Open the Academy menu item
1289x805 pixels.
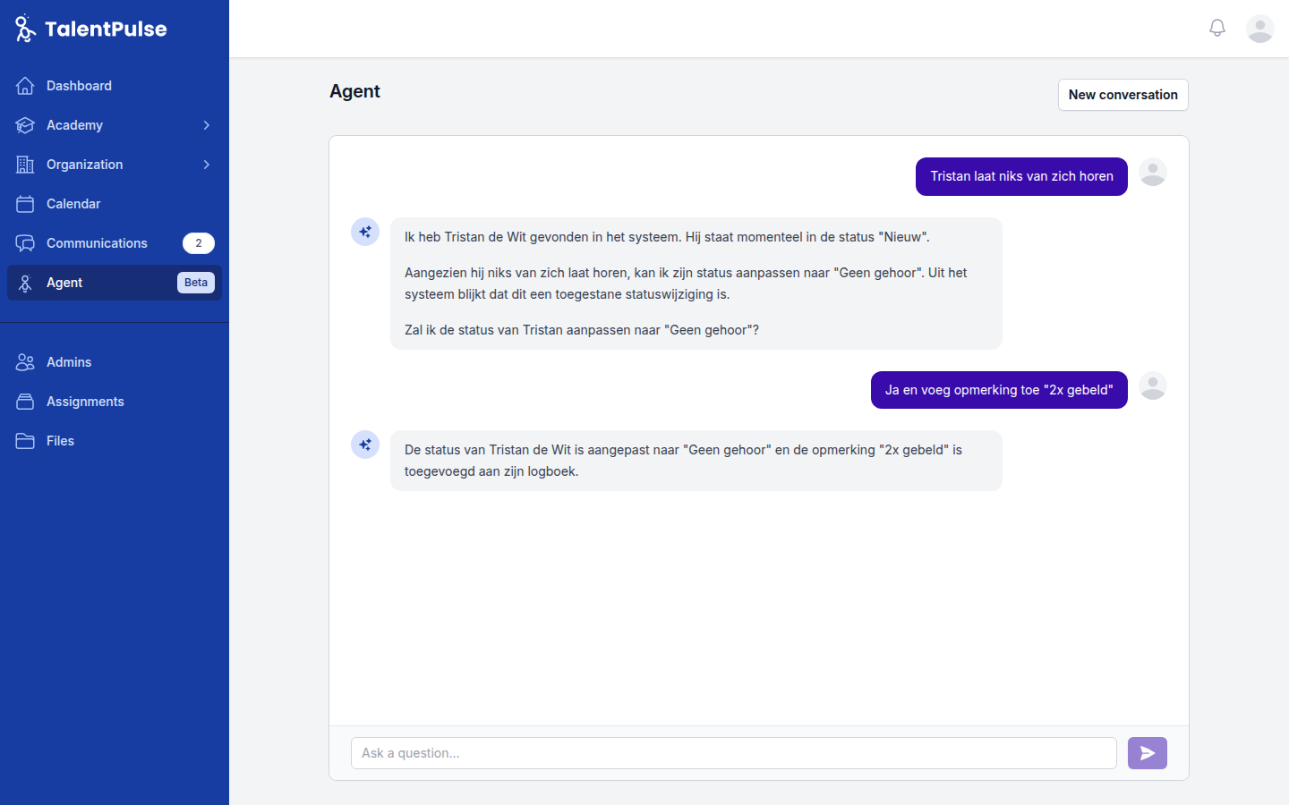tap(75, 125)
